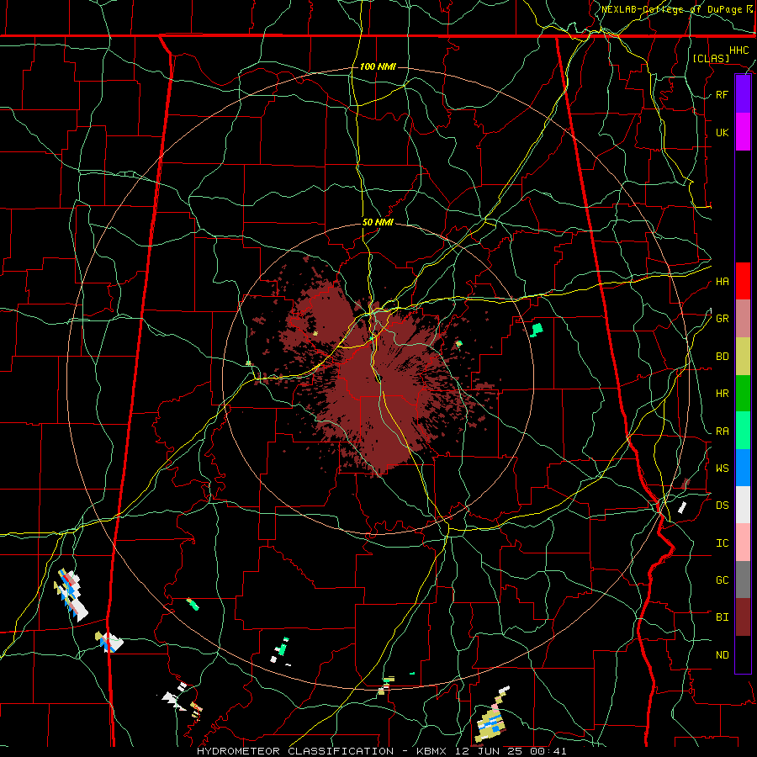The height and width of the screenshot is (757, 757).
Task: Click the BD legend label
Action: [x=723, y=357]
